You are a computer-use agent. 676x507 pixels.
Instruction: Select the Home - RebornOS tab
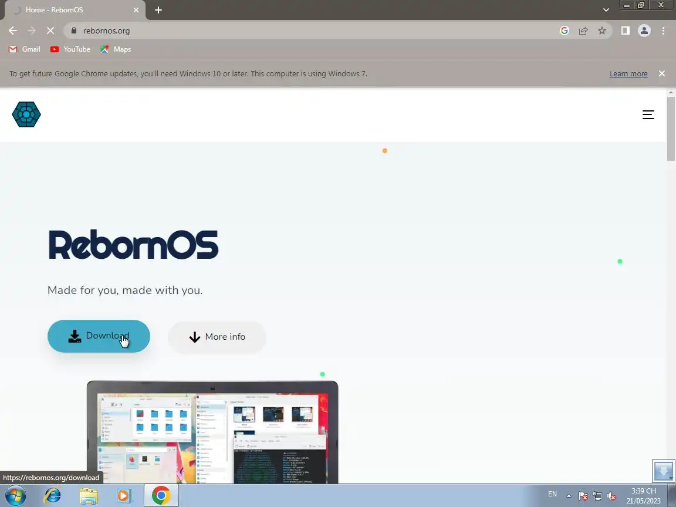click(76, 10)
